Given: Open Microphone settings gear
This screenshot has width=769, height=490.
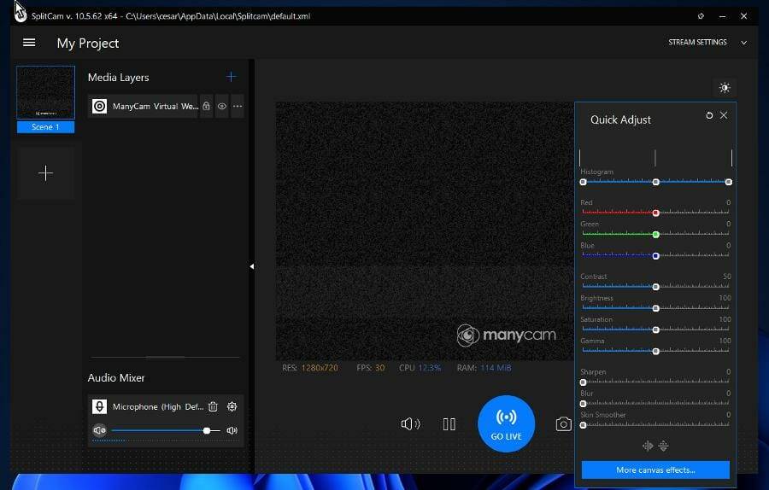Looking at the screenshot, I should (x=232, y=407).
